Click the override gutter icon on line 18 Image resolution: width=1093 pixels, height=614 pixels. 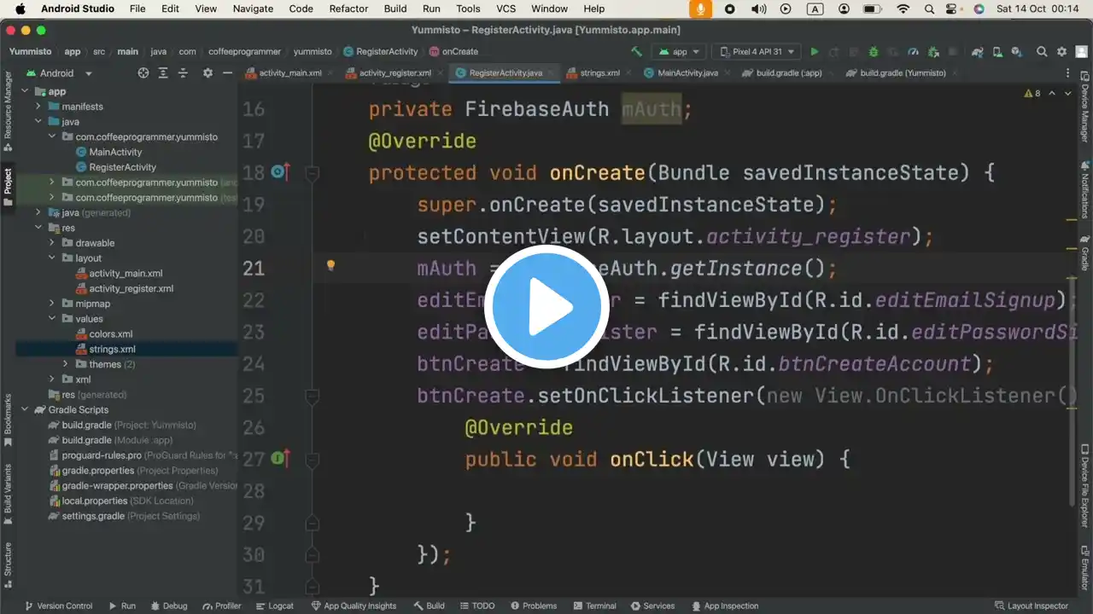tap(280, 172)
